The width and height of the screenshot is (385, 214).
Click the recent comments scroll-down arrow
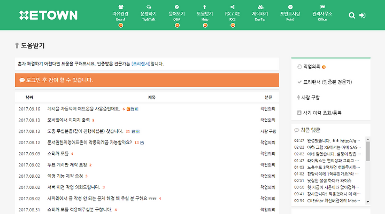[x=367, y=202]
